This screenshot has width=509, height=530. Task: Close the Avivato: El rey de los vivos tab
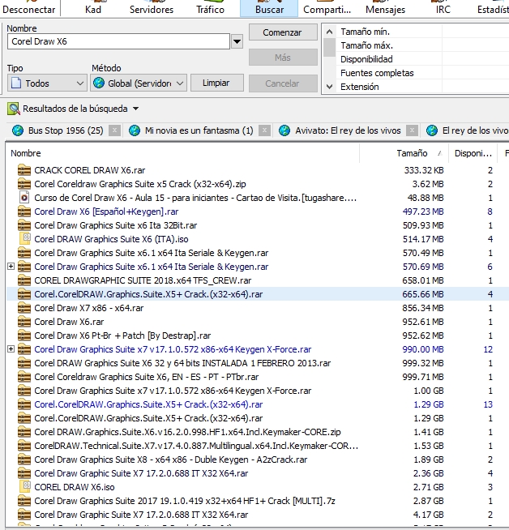[412, 130]
